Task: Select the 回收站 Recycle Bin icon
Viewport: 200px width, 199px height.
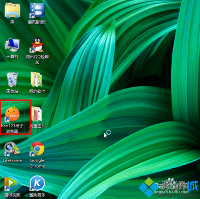Action: point(12,79)
